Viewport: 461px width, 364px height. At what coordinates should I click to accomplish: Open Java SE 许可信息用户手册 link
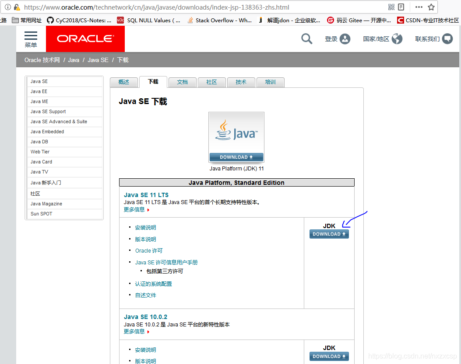tap(166, 263)
